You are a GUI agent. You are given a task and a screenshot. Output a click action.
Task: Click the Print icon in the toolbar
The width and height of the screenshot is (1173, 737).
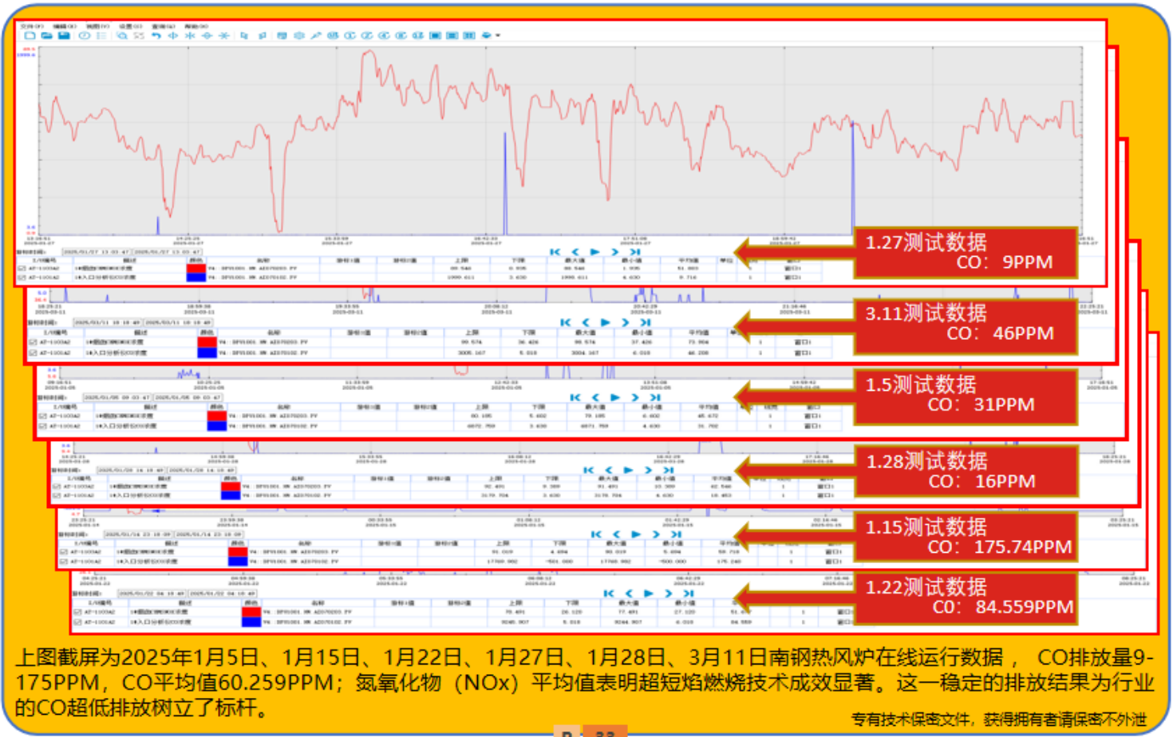pyautogui.click(x=486, y=36)
